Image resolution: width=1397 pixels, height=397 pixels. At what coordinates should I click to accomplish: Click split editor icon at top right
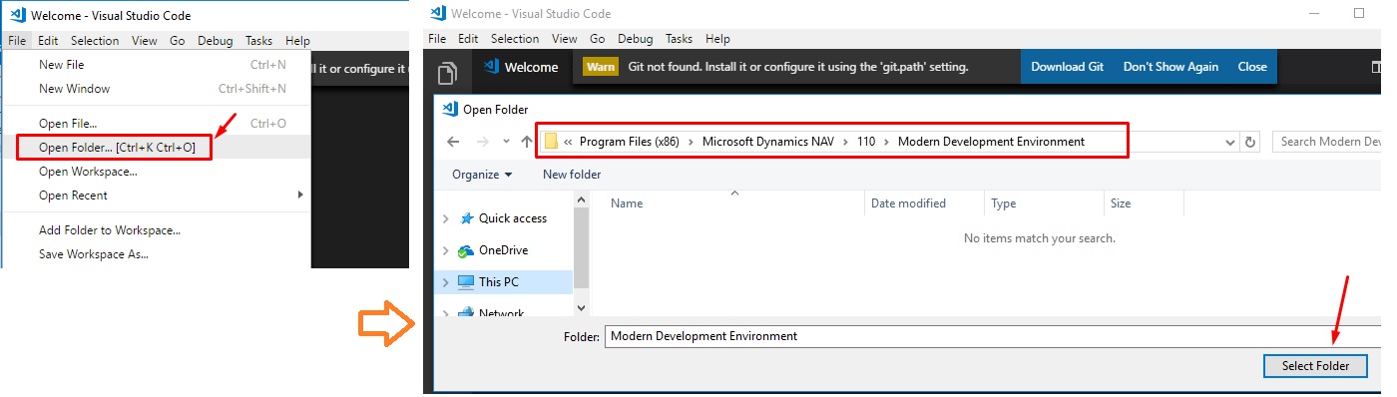[x=1377, y=67]
